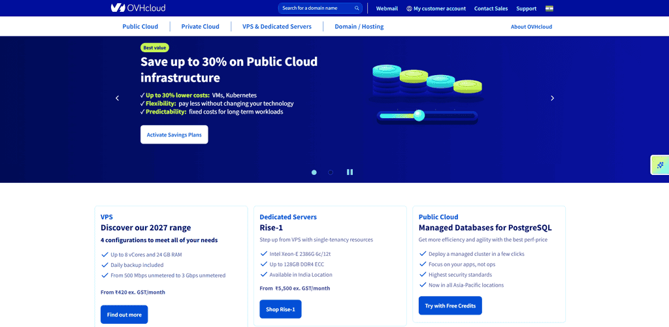The height and width of the screenshot is (327, 669).
Task: Click the search magnifier icon
Action: 357,8
